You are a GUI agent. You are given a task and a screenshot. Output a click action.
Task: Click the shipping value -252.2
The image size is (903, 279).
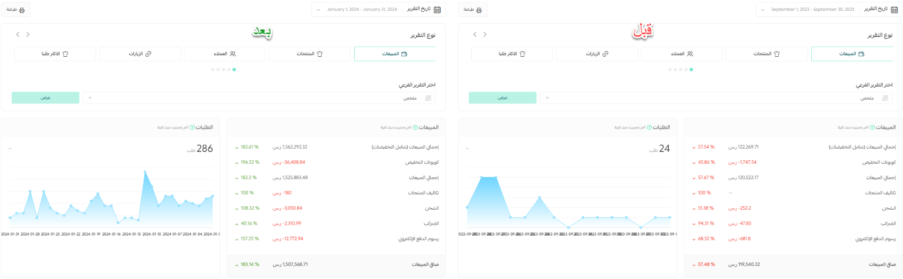click(740, 208)
